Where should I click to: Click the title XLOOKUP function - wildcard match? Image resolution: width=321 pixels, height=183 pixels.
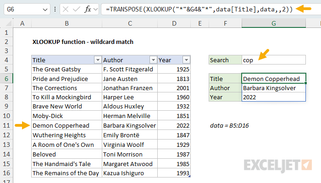(x=83, y=42)
